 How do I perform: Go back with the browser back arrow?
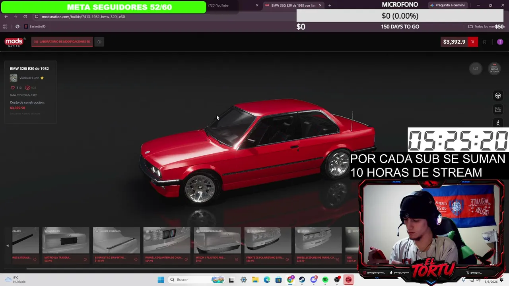click(x=6, y=17)
